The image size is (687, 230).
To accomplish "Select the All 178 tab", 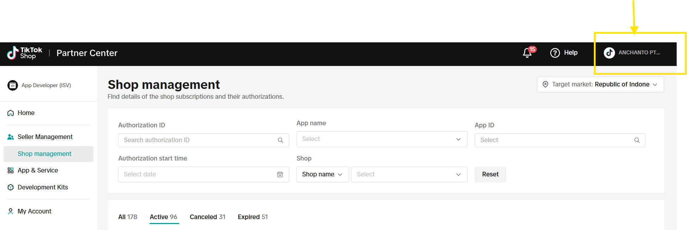I will point(128,217).
